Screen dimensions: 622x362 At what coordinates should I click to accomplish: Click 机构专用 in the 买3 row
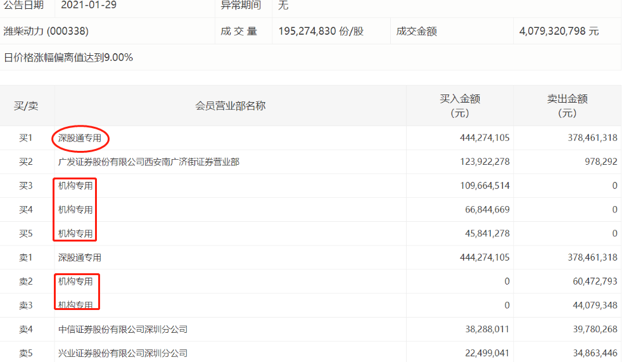point(75,186)
